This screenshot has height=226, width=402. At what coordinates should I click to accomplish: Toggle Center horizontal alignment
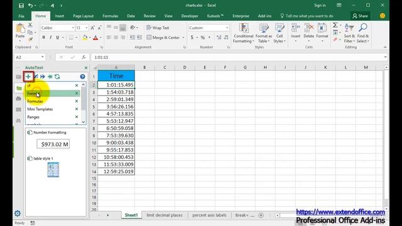tap(116, 38)
